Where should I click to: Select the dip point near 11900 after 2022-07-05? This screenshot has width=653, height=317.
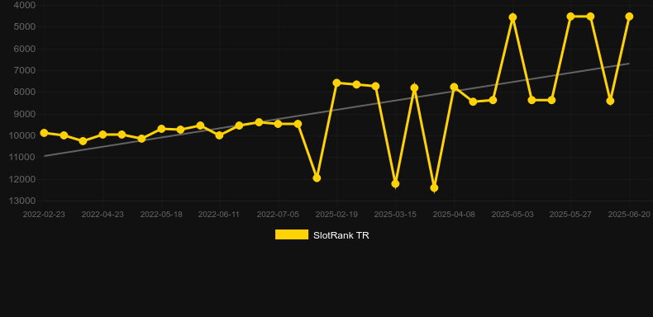[317, 178]
